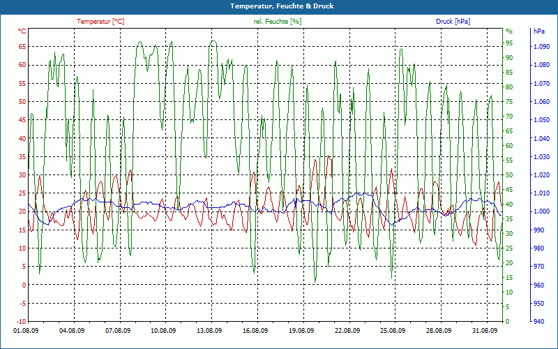This screenshot has height=349, width=558.
Task: Click red temperature axis value 10
Action: [x=22, y=248]
